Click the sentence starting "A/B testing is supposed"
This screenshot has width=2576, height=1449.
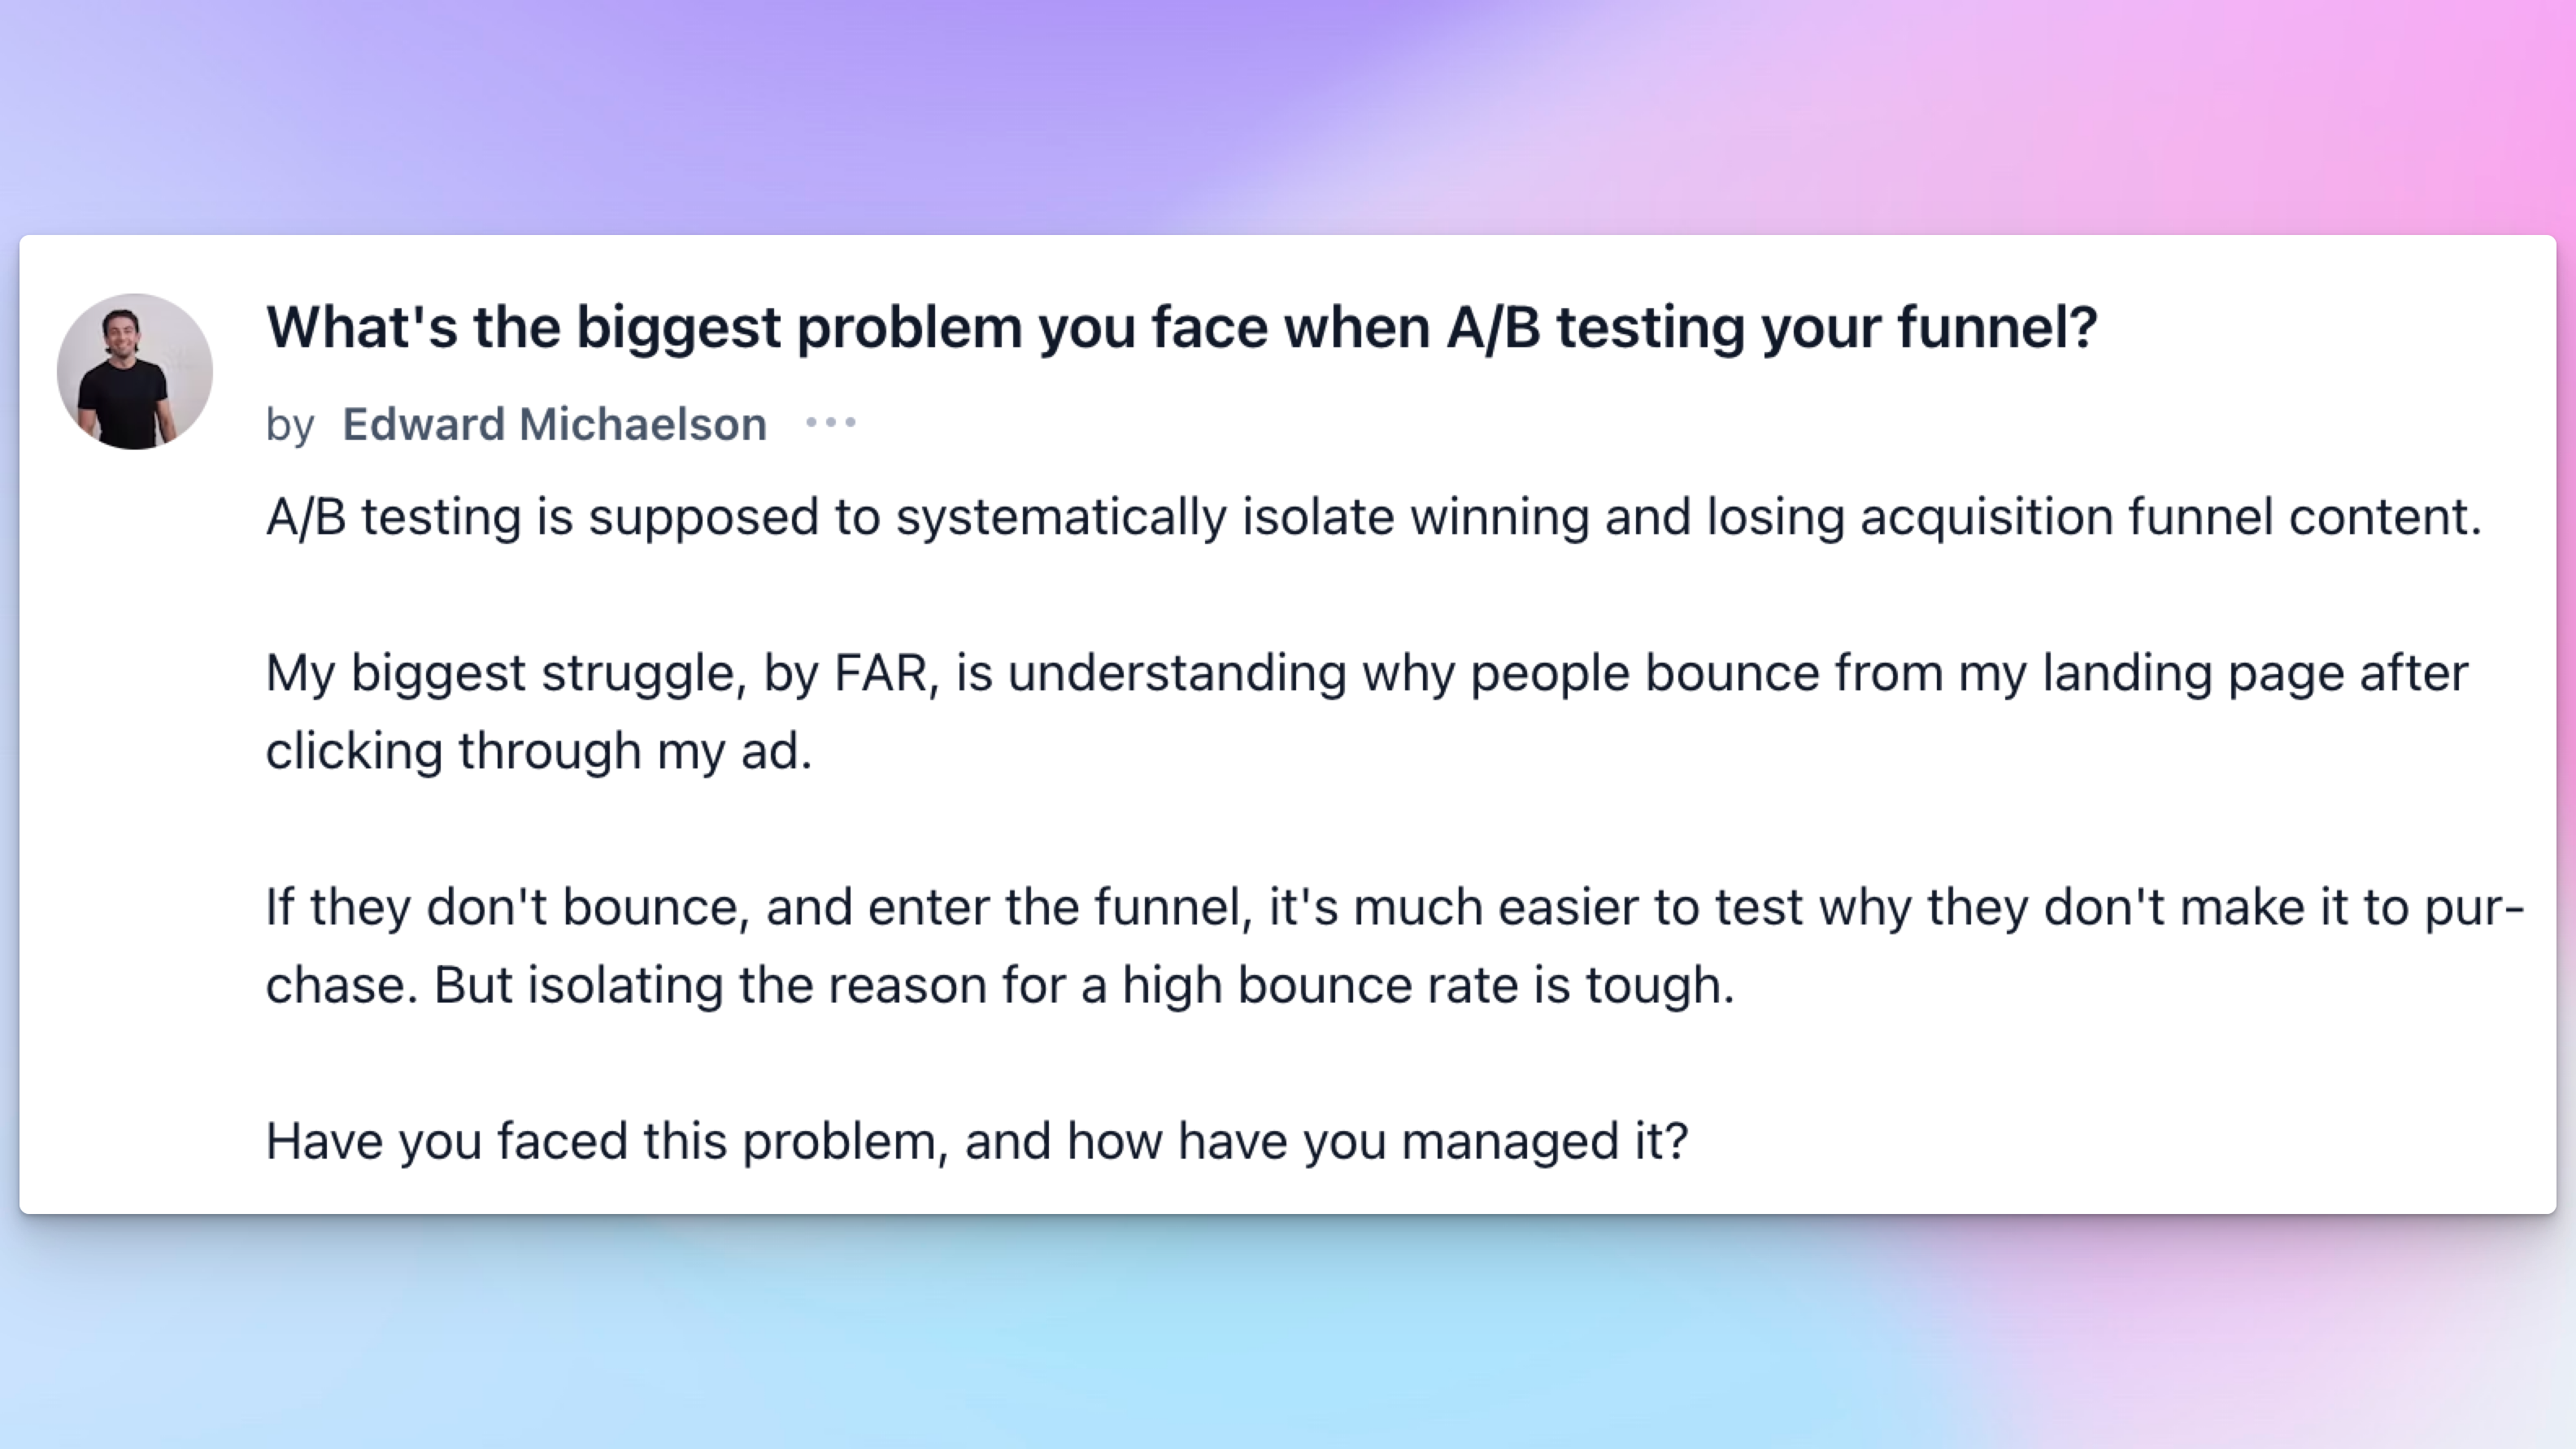pos(1373,517)
